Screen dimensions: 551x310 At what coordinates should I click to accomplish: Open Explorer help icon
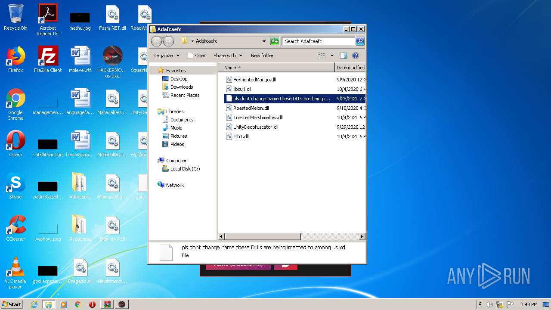[356, 56]
